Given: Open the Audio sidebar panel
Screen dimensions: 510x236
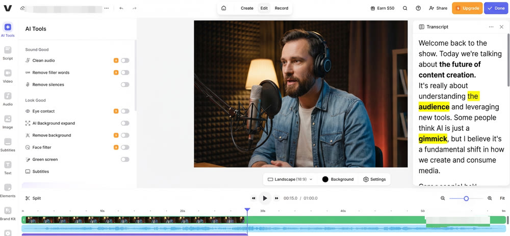Looking at the screenshot, I should click(8, 96).
